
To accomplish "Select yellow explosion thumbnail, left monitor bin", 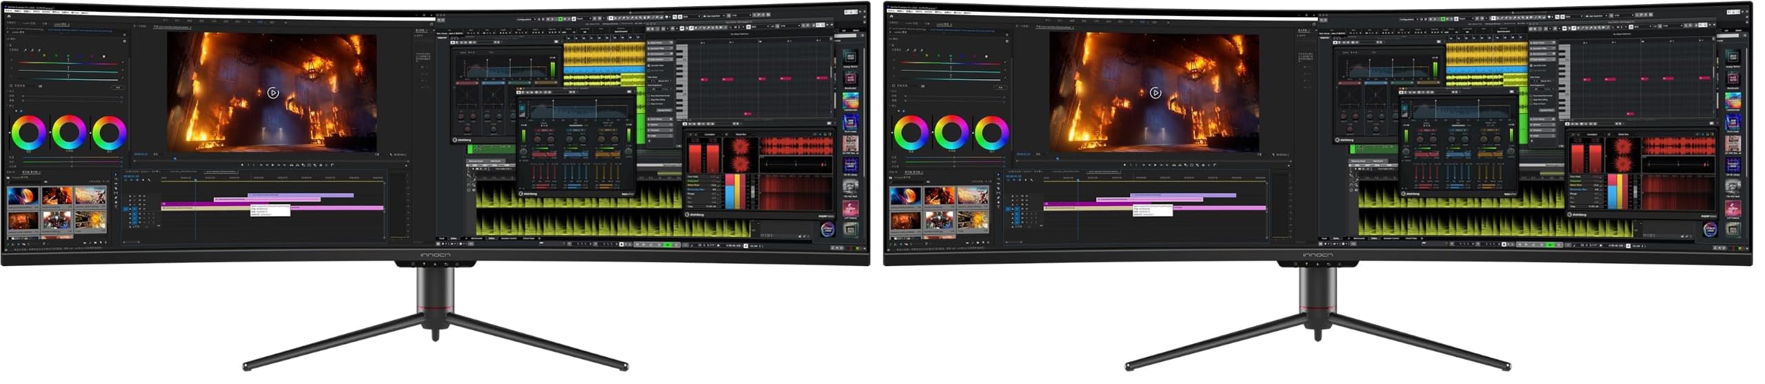I will point(91,221).
